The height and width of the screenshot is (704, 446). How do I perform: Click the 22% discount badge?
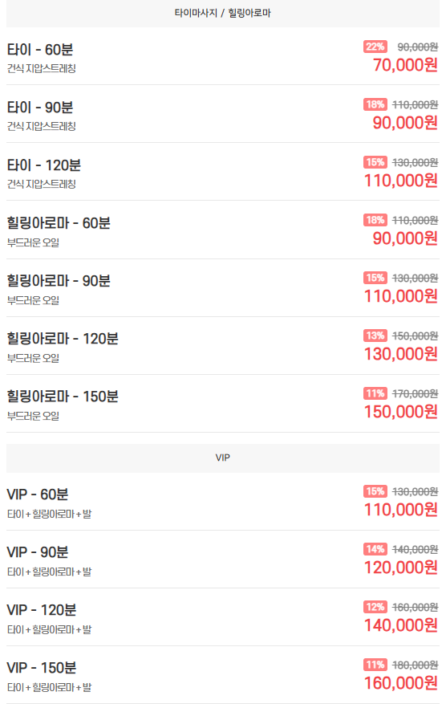click(375, 47)
